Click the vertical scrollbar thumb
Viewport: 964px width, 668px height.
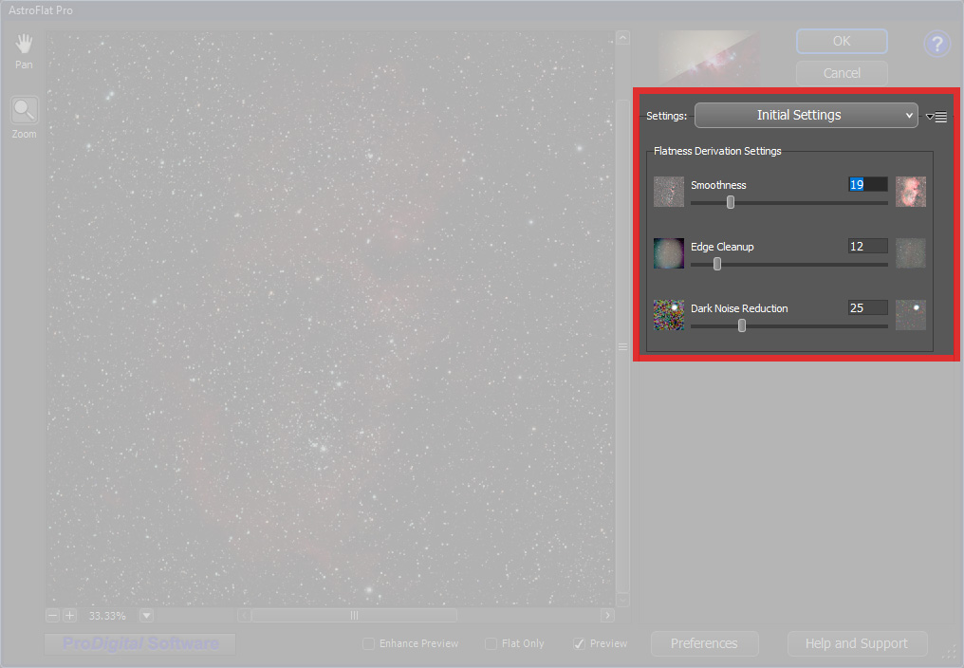(x=622, y=347)
